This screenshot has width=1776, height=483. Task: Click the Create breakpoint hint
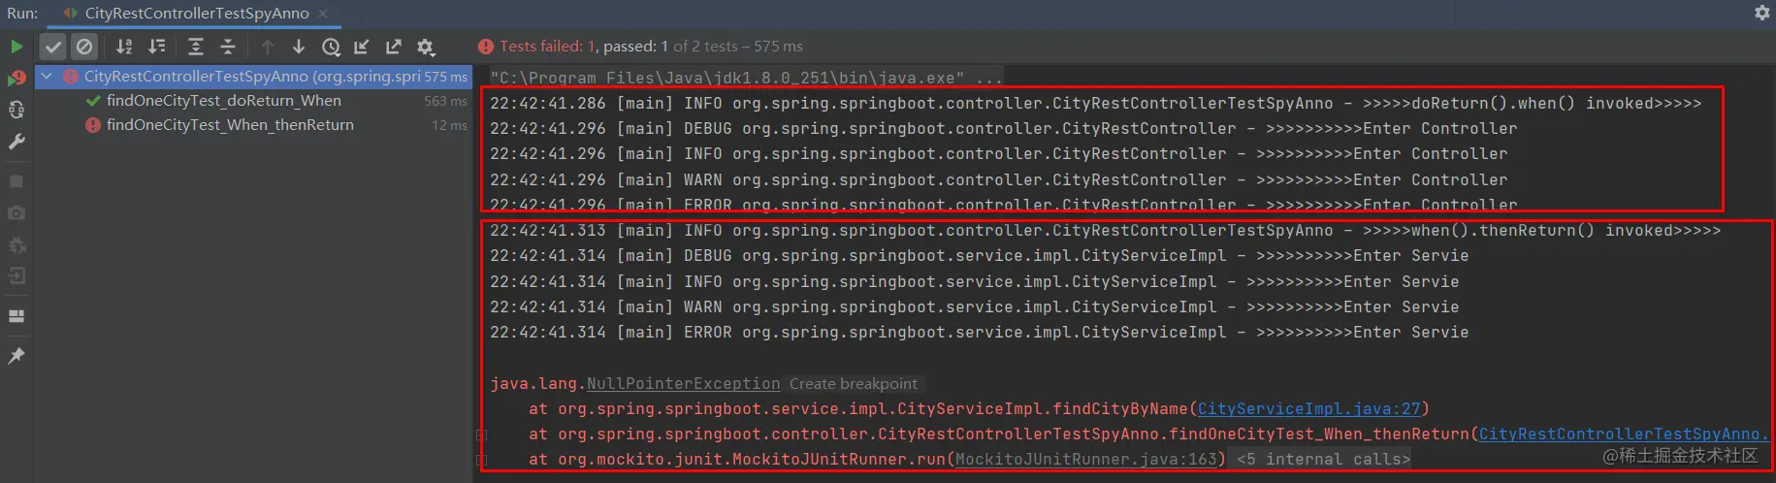pyautogui.click(x=854, y=384)
